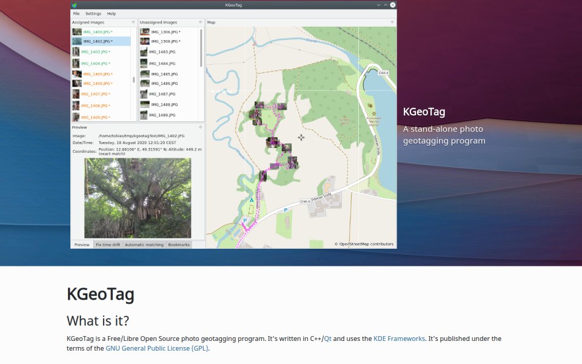582x364 pixels.
Task: Select IMG_1405.JPG in assigned images
Action: click(x=101, y=74)
